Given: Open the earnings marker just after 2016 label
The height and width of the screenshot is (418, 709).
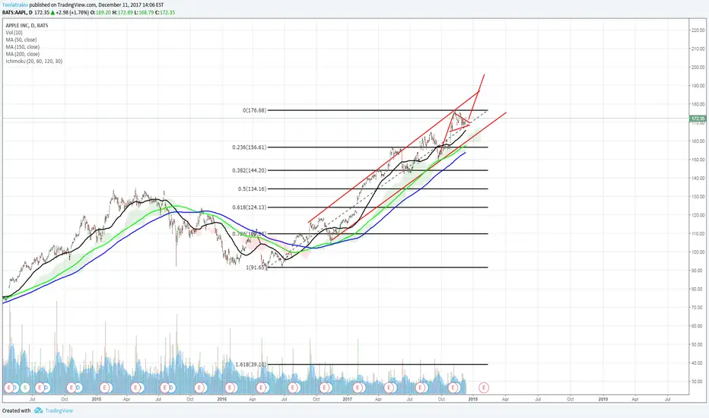Looking at the screenshot, I should (231, 388).
